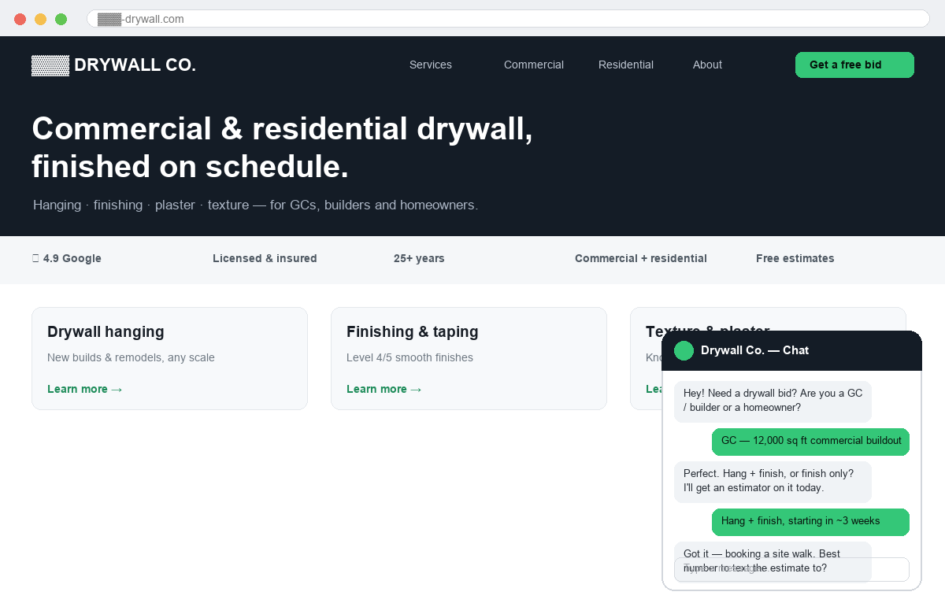Open the Drywall hanging card heading
The width and height of the screenshot is (945, 614).
pyautogui.click(x=106, y=331)
